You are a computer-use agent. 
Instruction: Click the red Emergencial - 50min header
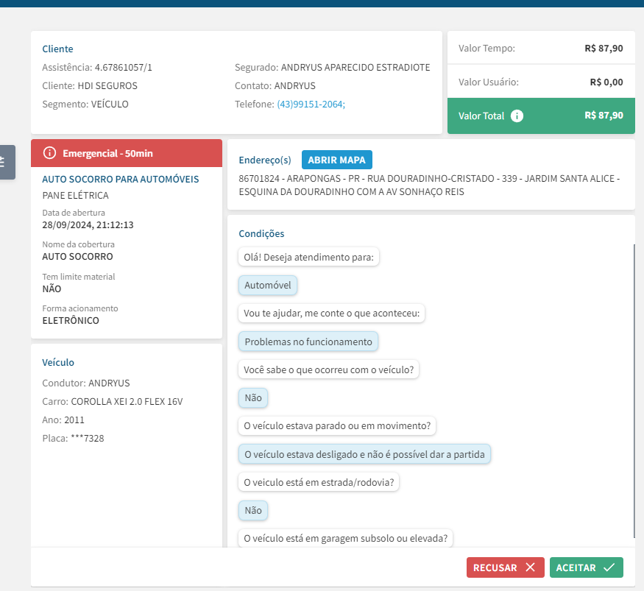pos(127,153)
